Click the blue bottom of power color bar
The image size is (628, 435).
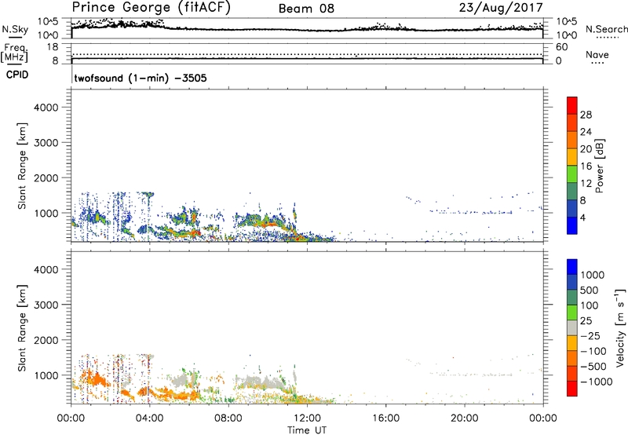(x=572, y=225)
